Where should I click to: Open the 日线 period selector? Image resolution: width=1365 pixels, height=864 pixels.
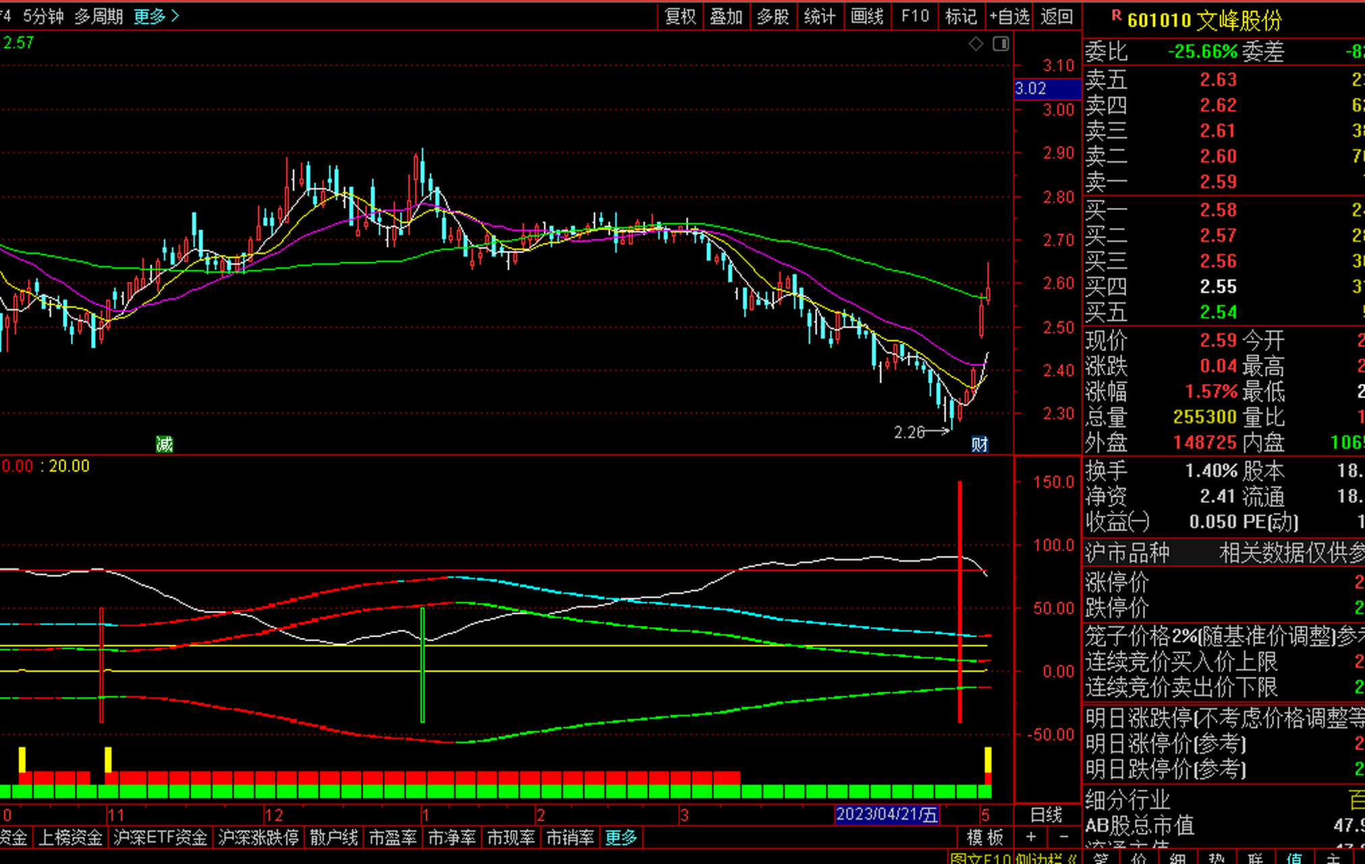(1047, 815)
